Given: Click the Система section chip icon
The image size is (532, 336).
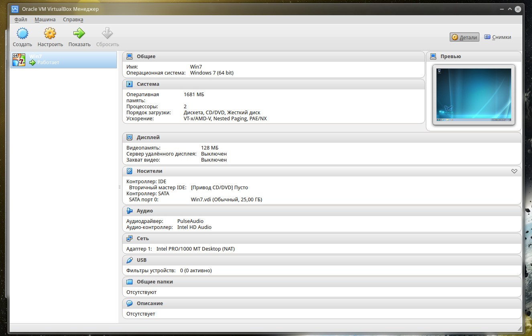Looking at the screenshot, I should pos(130,84).
